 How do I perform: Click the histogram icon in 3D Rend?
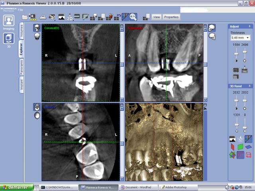[x=232, y=139]
